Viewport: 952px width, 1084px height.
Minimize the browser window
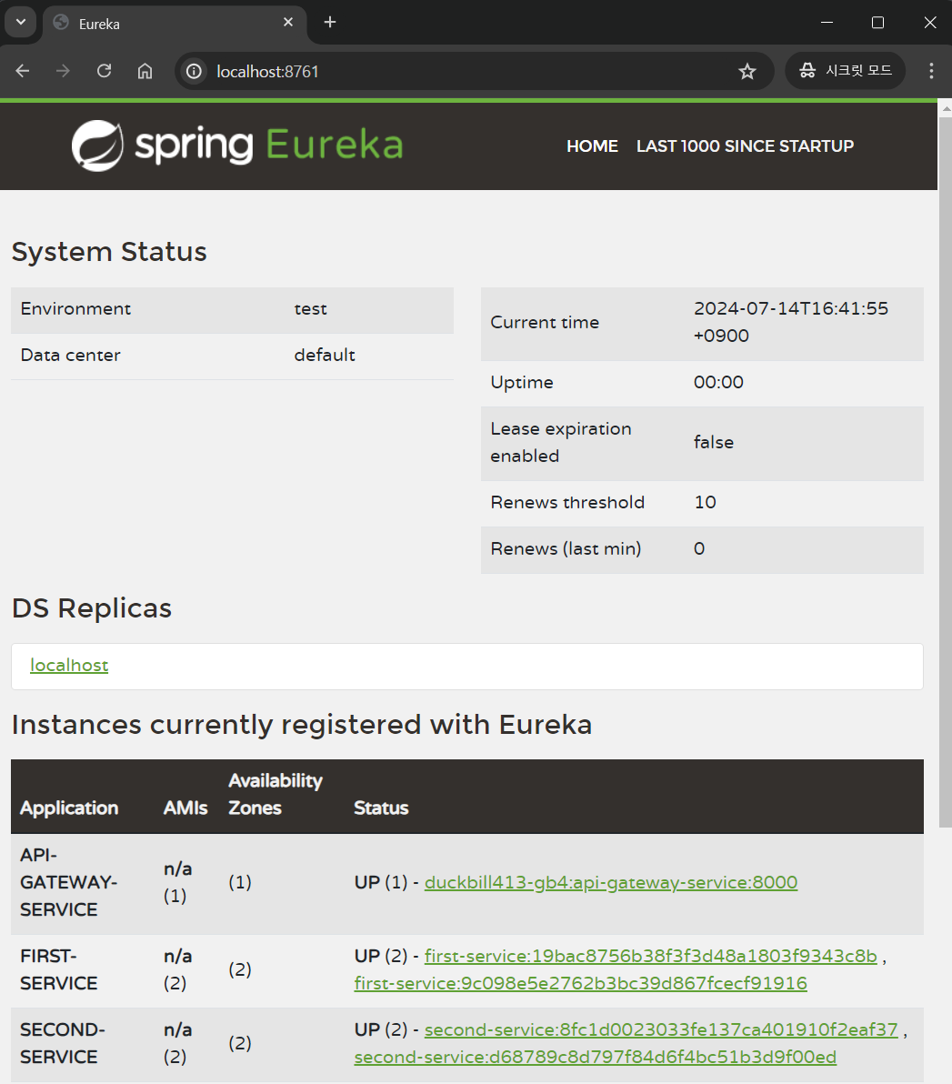coord(827,22)
